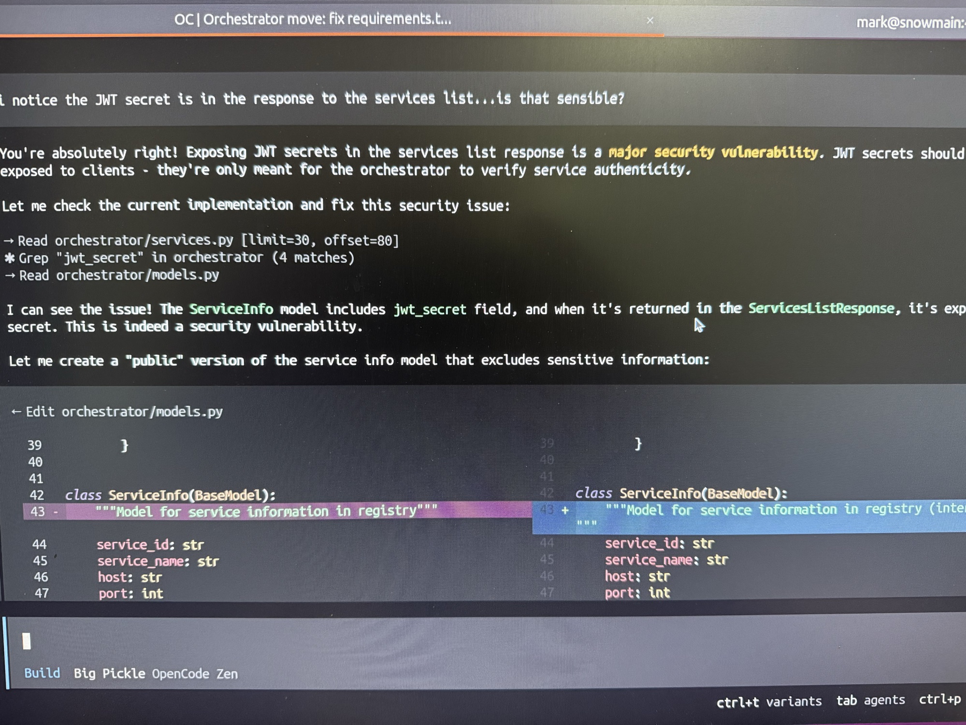Select the OC Orchestrator move tab

tap(313, 19)
